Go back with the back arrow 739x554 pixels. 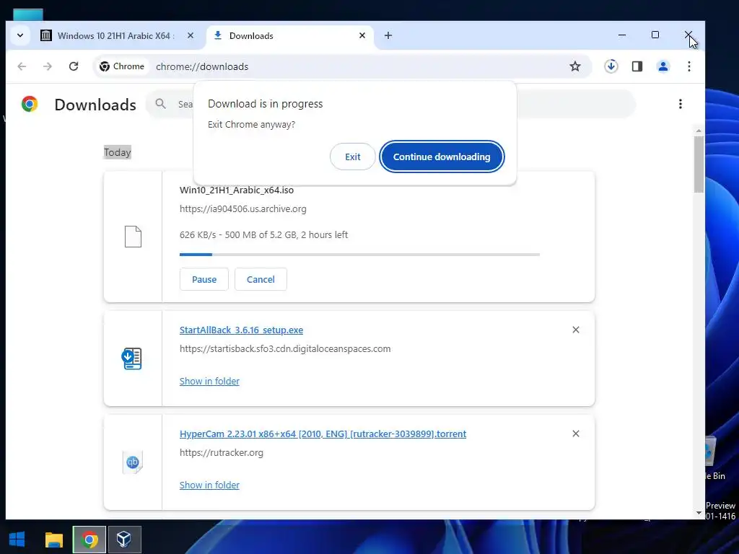(22, 66)
